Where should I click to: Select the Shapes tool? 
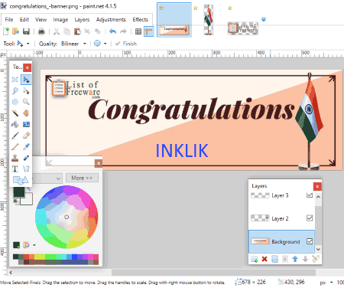coord(21,180)
